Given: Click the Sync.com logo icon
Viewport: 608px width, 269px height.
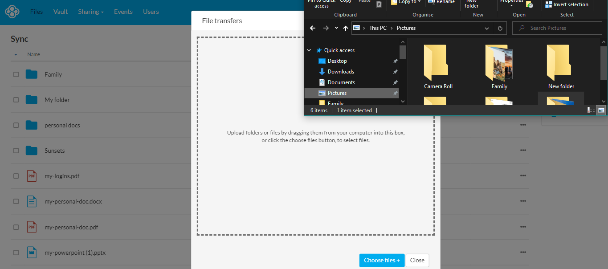Looking at the screenshot, I should click(x=12, y=12).
